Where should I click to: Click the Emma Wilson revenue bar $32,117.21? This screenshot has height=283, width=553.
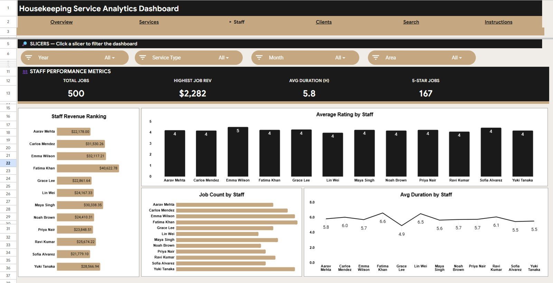coord(81,156)
